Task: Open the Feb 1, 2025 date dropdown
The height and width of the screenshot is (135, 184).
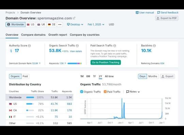Action: point(96,24)
